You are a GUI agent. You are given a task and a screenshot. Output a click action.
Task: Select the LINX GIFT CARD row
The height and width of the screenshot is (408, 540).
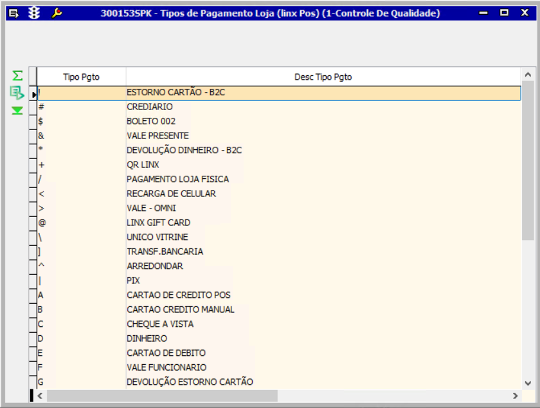click(279, 223)
